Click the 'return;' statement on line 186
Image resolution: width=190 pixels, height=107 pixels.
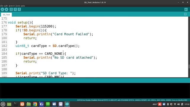30,62
